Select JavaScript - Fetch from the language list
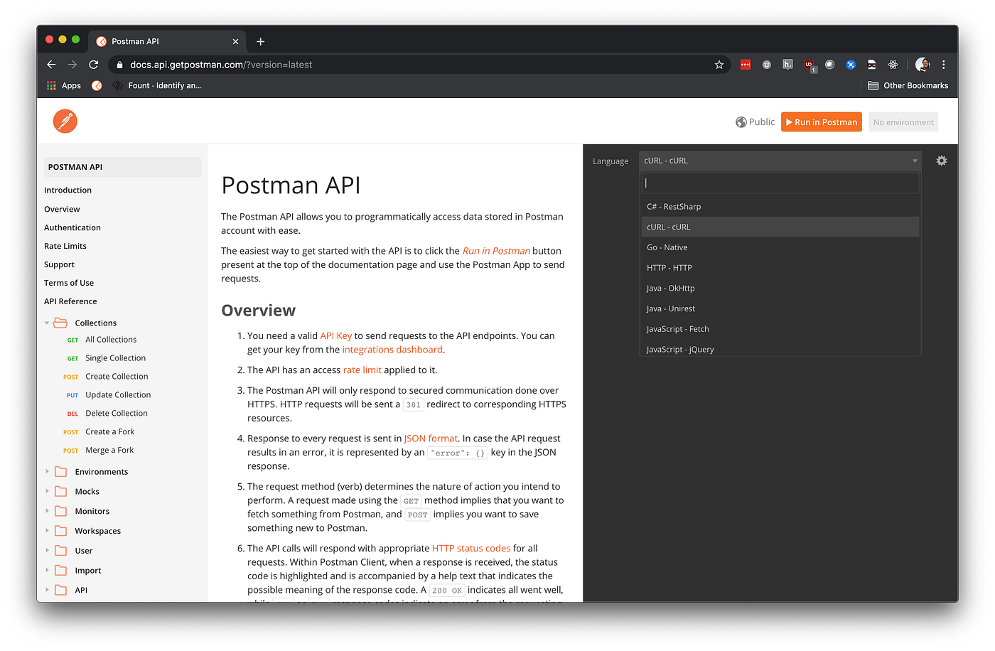This screenshot has width=995, height=651. pyautogui.click(x=677, y=328)
